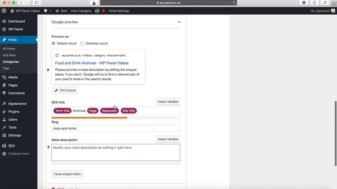Click Appearance brush icon in sidebar
The image size is (337, 189).
[x=4, y=103]
